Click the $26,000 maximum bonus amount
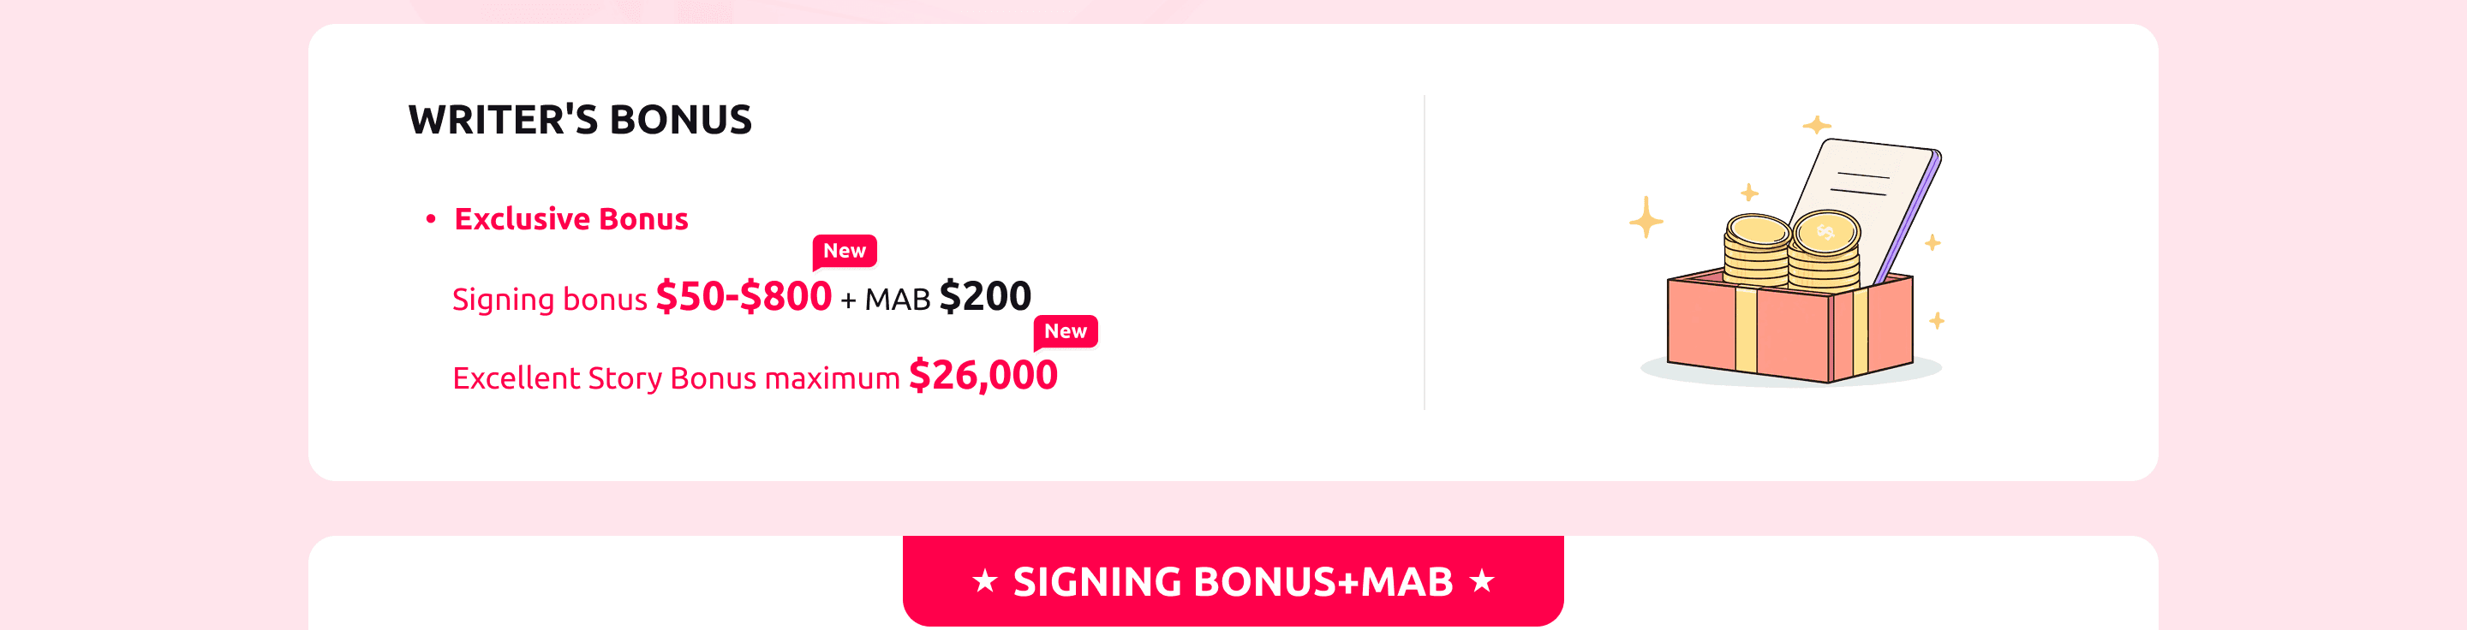 [x=983, y=375]
